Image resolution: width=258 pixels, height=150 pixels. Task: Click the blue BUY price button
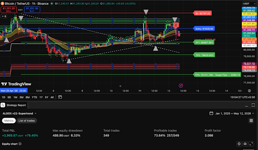pyautogui.click(x=32, y=10)
